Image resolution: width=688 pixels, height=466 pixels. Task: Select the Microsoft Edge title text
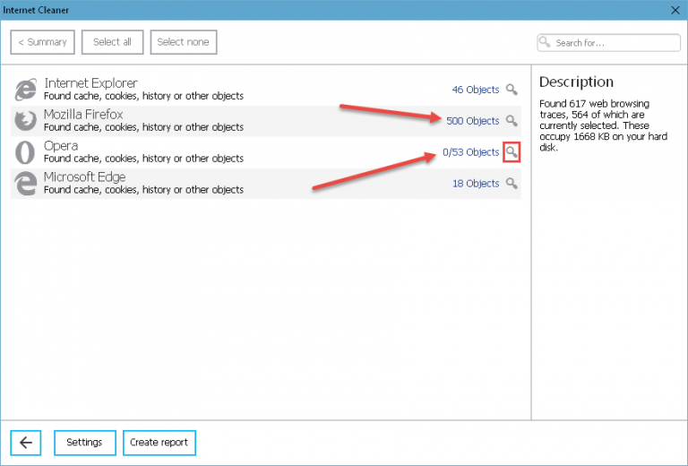[x=85, y=177]
